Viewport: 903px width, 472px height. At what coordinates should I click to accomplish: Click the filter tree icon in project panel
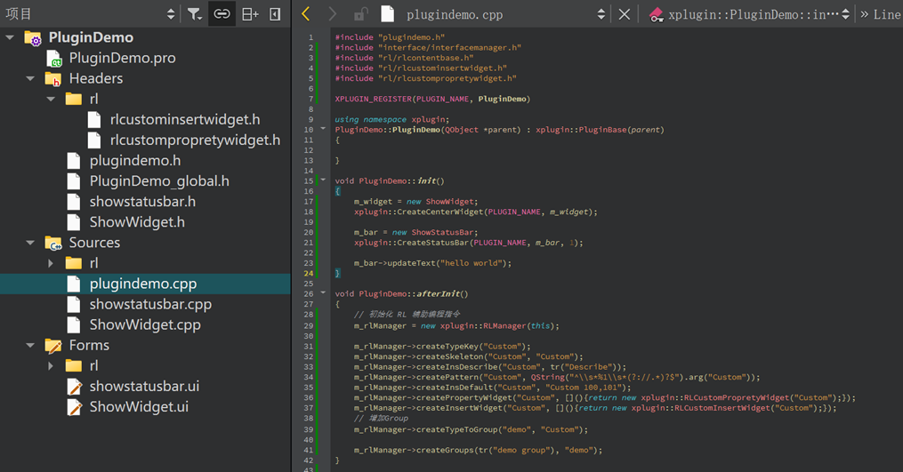tap(194, 14)
